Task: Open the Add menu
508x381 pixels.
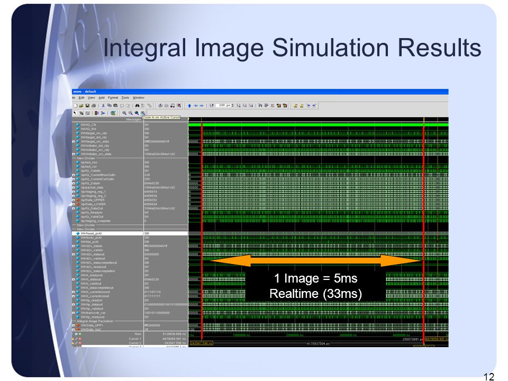Action: (102, 97)
